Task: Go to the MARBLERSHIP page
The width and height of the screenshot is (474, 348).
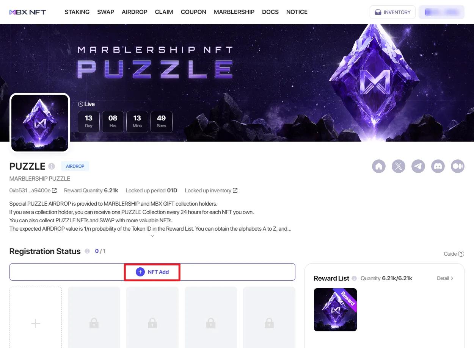Action: click(x=234, y=12)
